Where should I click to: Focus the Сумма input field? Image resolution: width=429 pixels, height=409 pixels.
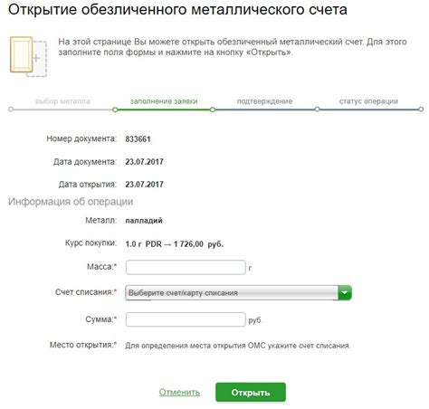tap(186, 319)
